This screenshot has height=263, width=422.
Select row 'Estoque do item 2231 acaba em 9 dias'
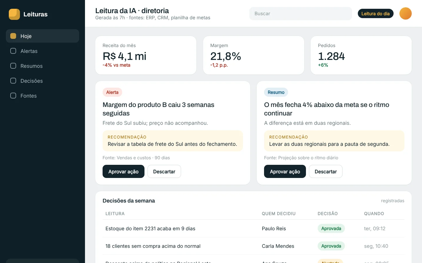pyautogui.click(x=253, y=229)
